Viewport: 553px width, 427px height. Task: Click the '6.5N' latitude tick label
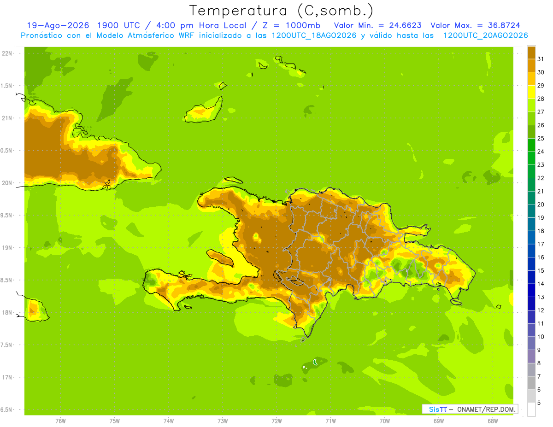[6, 409]
